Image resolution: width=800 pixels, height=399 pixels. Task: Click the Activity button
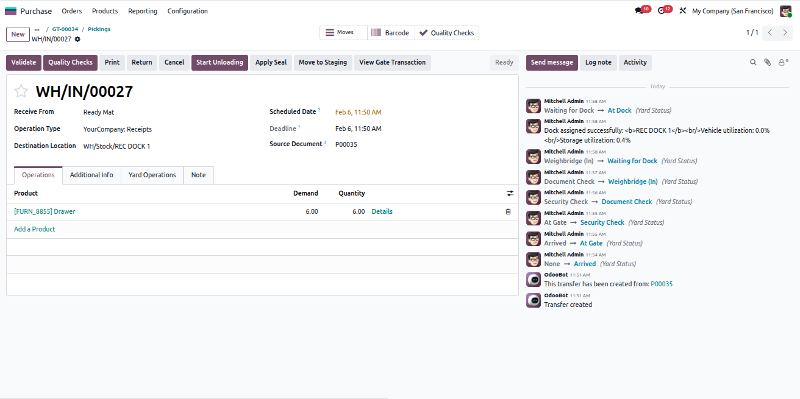635,62
